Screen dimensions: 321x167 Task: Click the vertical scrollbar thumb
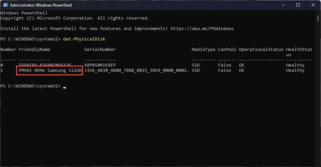point(318,18)
